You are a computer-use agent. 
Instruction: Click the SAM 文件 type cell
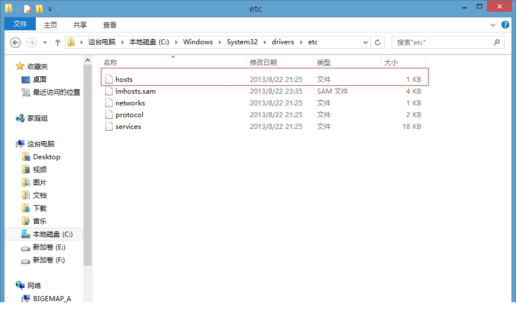pyautogui.click(x=332, y=91)
